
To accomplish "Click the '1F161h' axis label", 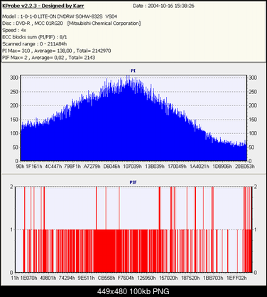I will pos(34,167).
